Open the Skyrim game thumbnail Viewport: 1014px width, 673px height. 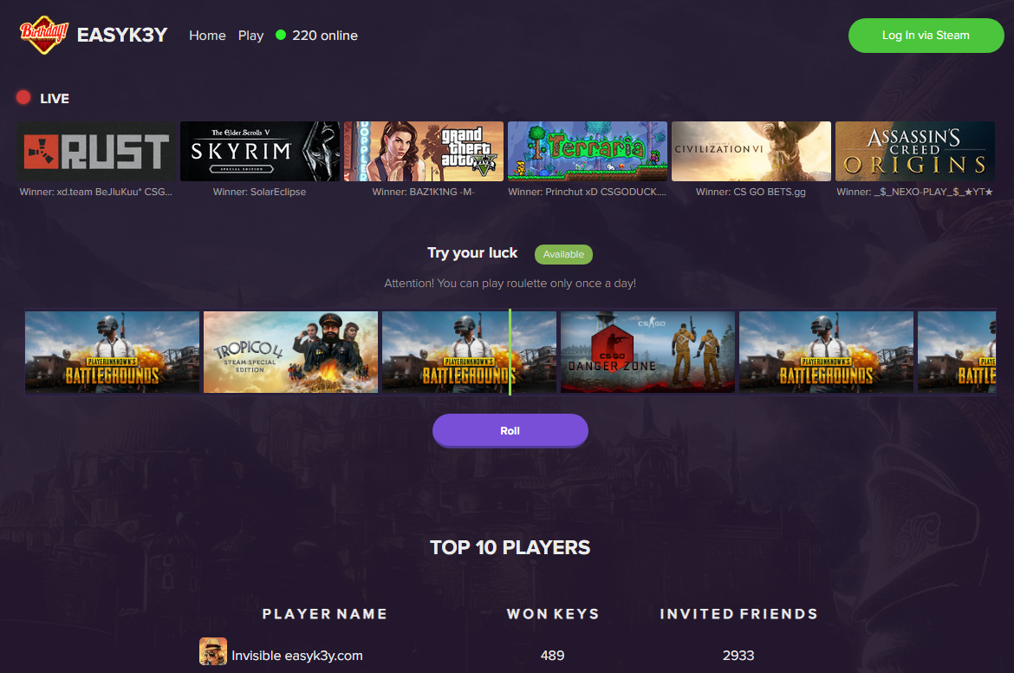tap(260, 152)
